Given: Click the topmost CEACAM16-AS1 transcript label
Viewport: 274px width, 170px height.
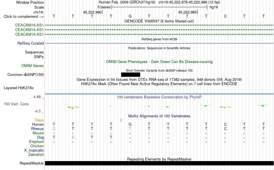Looking at the screenshot, I should coord(29,25).
